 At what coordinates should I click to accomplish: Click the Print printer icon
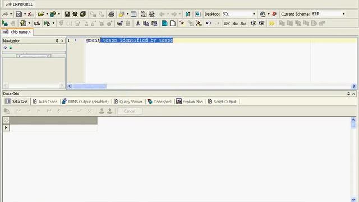pyautogui.click(x=111, y=14)
